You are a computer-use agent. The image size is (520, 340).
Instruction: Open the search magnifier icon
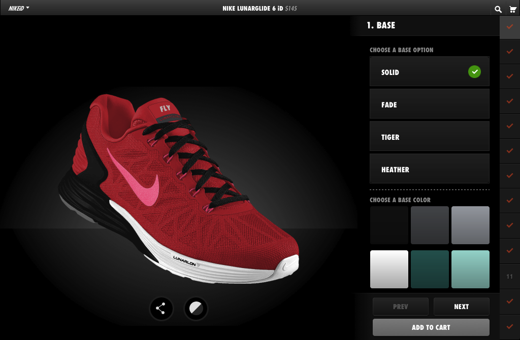(498, 9)
